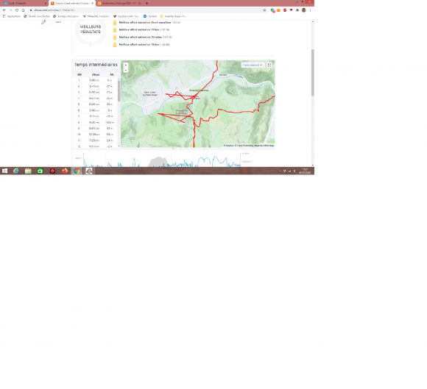Image resolution: width=427 pixels, height=389 pixels.
Task: Click the semi-marathon best effort entry
Action: (x=149, y=23)
